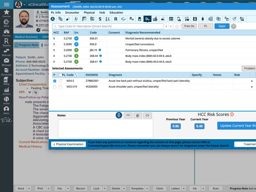Open the Templates button arrow menu
Image resolution: width=256 pixels, height=192 pixels.
147,188
